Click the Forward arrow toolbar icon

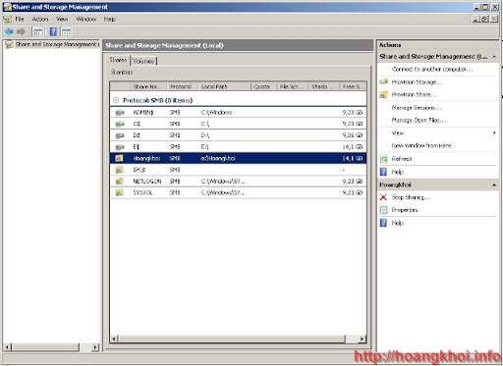(21, 31)
